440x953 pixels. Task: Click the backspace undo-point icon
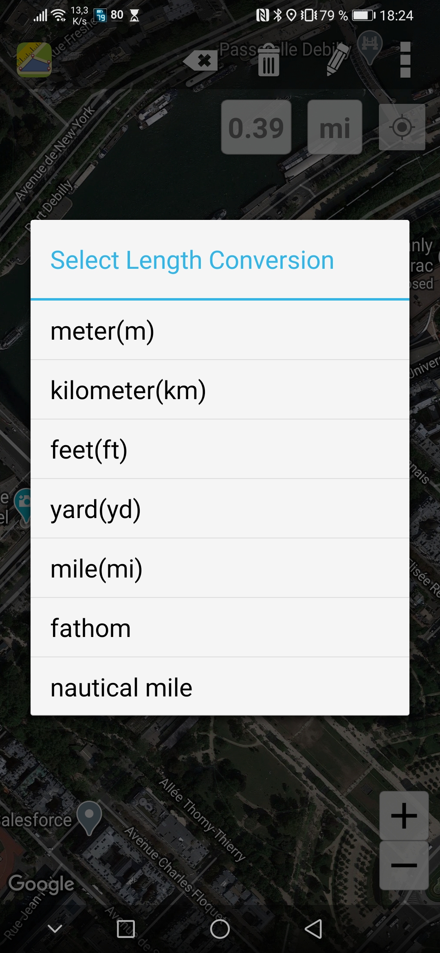tap(200, 61)
